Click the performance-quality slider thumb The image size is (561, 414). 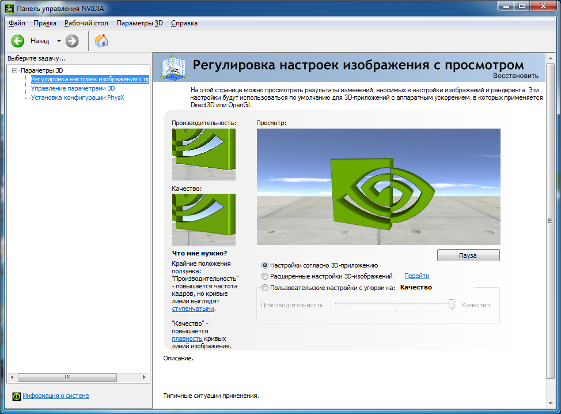[452, 304]
